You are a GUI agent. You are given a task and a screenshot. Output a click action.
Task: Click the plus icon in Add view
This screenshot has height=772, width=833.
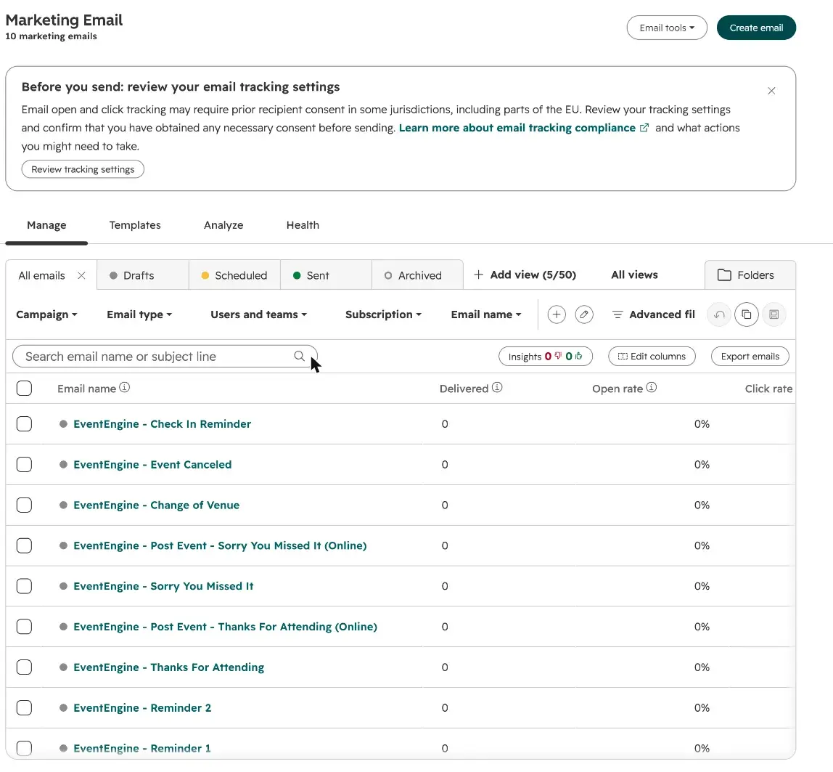(478, 275)
